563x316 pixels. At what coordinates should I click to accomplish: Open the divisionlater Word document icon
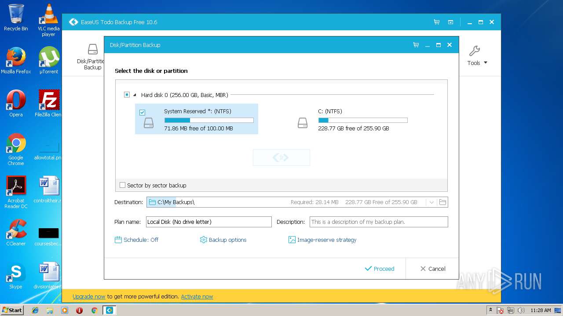click(x=48, y=275)
